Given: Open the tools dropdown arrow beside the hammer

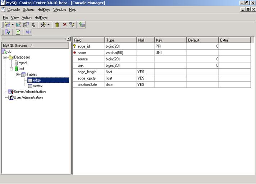Looking at the screenshot, I should [49, 25].
